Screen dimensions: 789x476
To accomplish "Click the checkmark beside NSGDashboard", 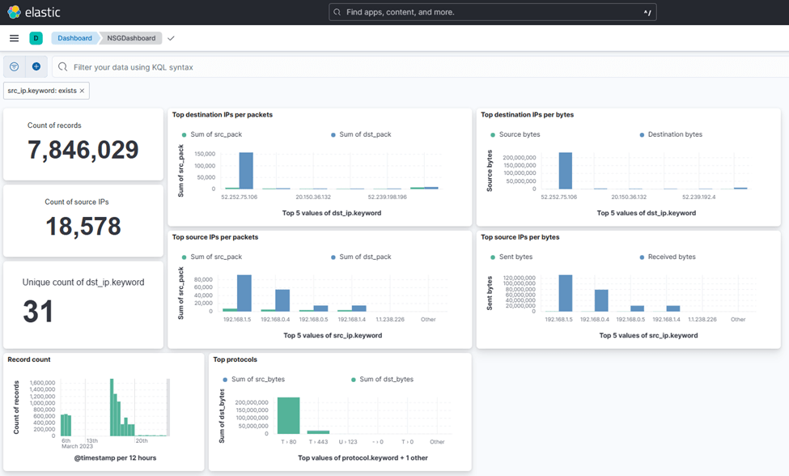I will click(x=171, y=38).
